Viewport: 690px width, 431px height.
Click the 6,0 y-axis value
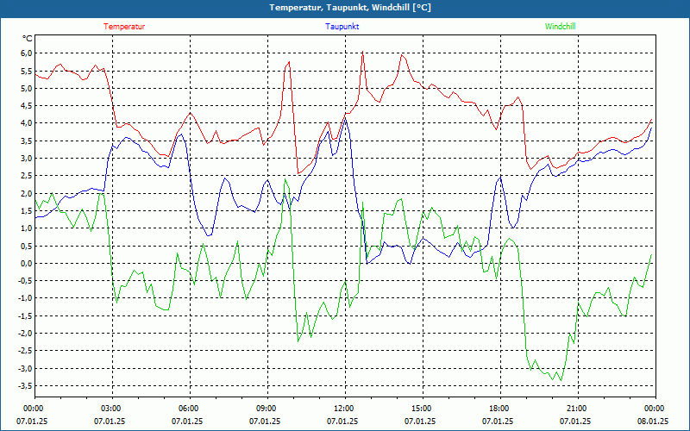tap(27, 53)
